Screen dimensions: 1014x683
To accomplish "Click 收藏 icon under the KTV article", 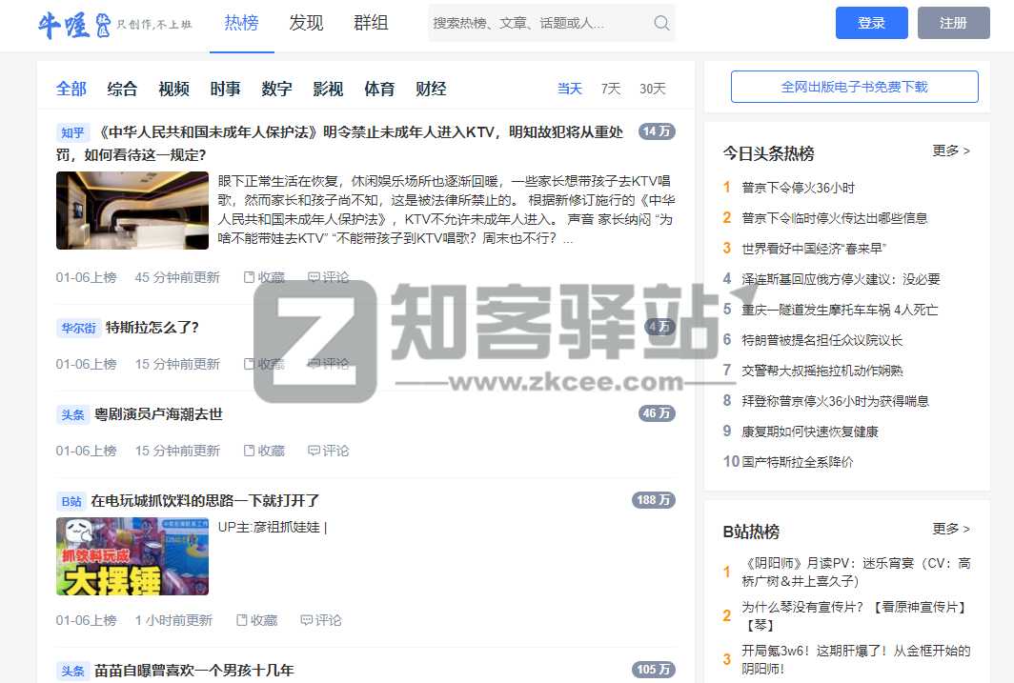I will [x=250, y=277].
